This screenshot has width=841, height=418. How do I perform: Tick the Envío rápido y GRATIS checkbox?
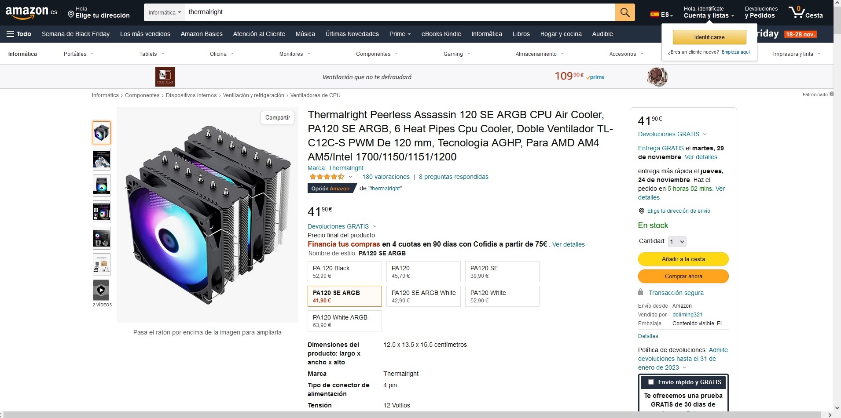pos(651,382)
